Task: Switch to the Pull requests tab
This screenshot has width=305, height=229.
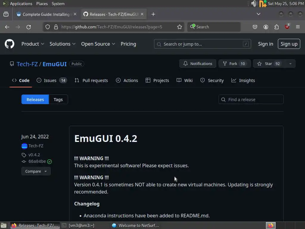Action: [91, 81]
